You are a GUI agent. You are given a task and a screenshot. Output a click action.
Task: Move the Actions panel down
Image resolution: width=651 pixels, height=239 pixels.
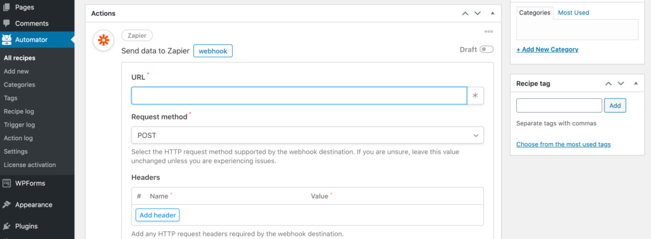pos(477,13)
